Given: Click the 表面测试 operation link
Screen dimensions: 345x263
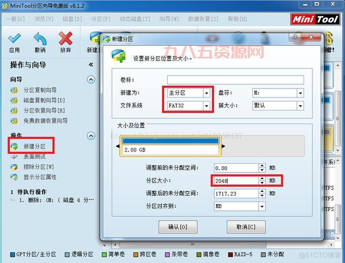Looking at the screenshot, I should pyautogui.click(x=35, y=157).
